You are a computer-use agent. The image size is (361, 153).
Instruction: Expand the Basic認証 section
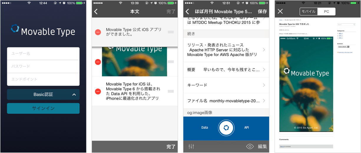click(x=43, y=95)
